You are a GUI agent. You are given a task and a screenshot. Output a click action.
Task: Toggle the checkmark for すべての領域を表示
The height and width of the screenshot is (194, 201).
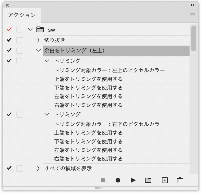pos(9,168)
